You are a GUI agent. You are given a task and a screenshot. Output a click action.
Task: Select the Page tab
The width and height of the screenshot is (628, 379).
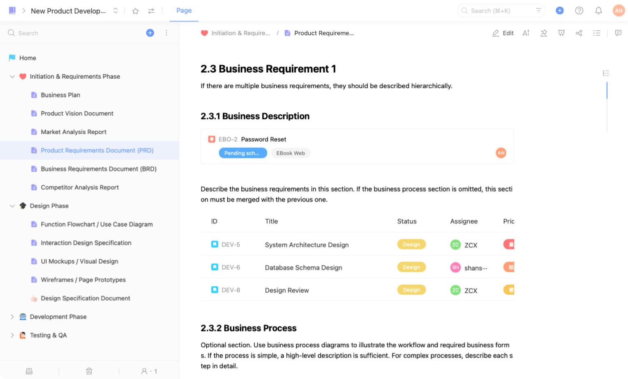(x=184, y=11)
